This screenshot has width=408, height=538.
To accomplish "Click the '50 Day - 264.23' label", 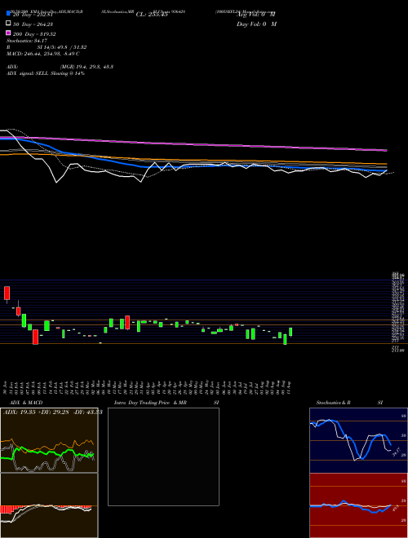I will (33, 24).
